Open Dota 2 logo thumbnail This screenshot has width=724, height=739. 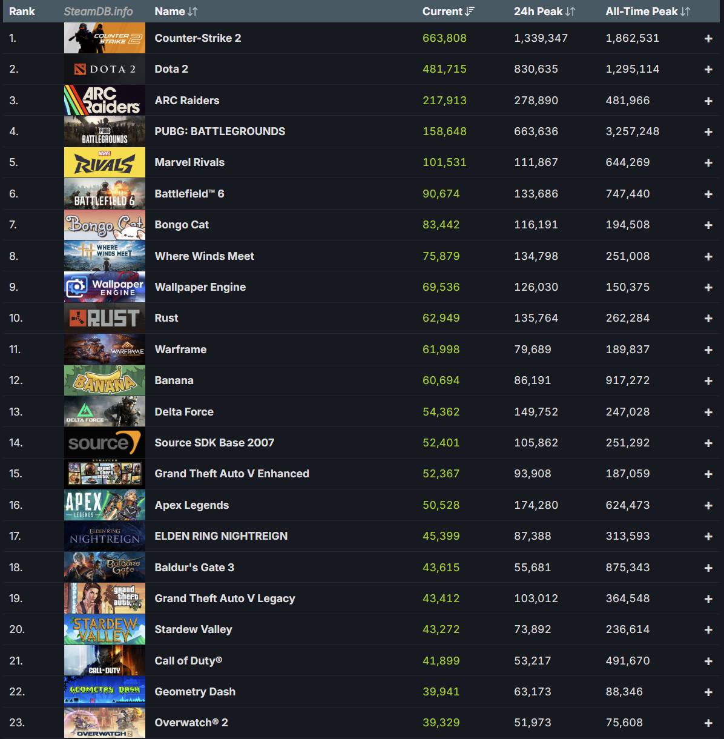[105, 69]
